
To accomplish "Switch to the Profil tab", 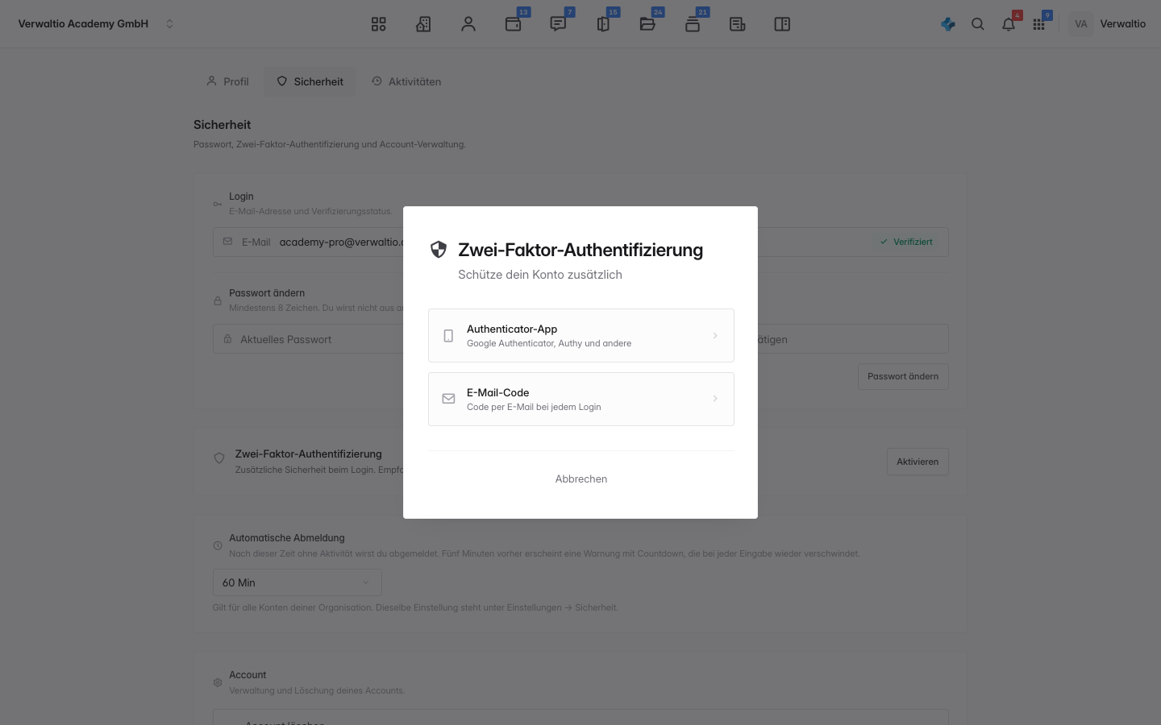I will coord(227,81).
